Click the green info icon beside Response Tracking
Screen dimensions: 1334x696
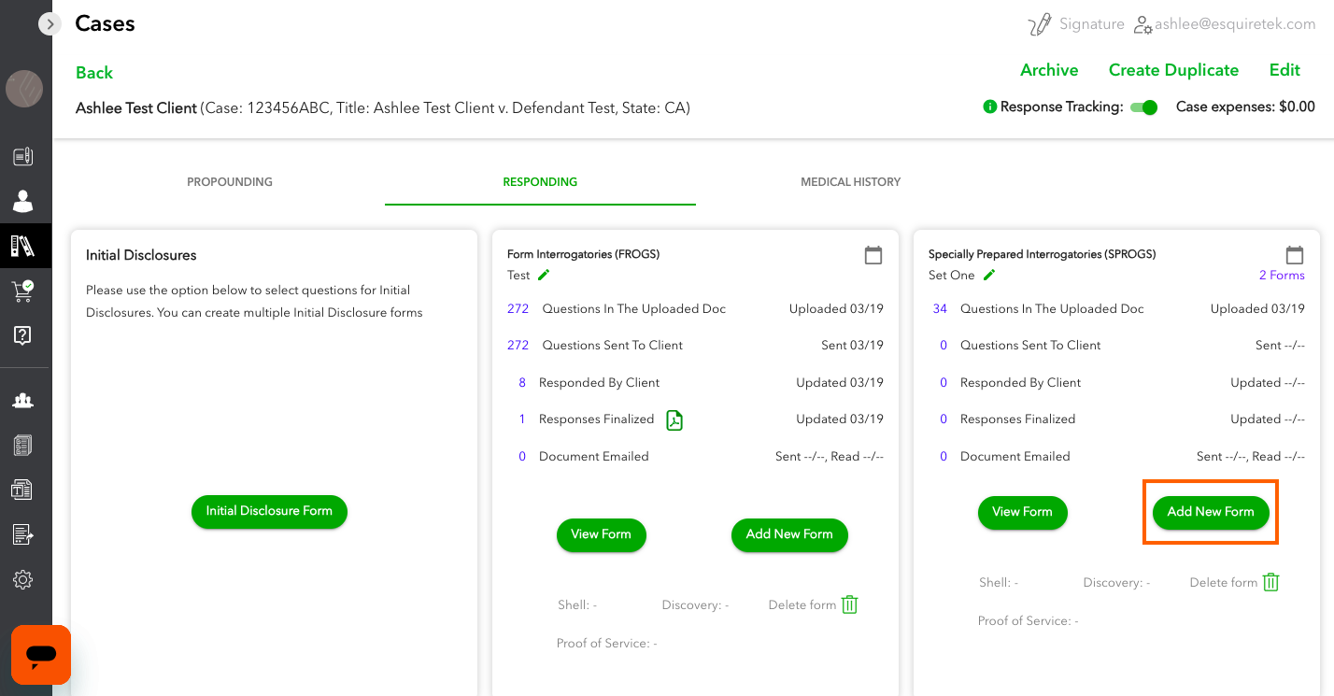[x=989, y=107]
